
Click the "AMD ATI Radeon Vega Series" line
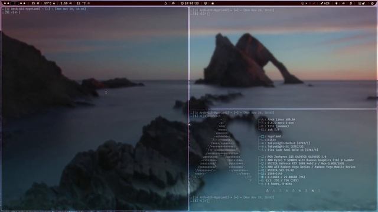click(311, 167)
